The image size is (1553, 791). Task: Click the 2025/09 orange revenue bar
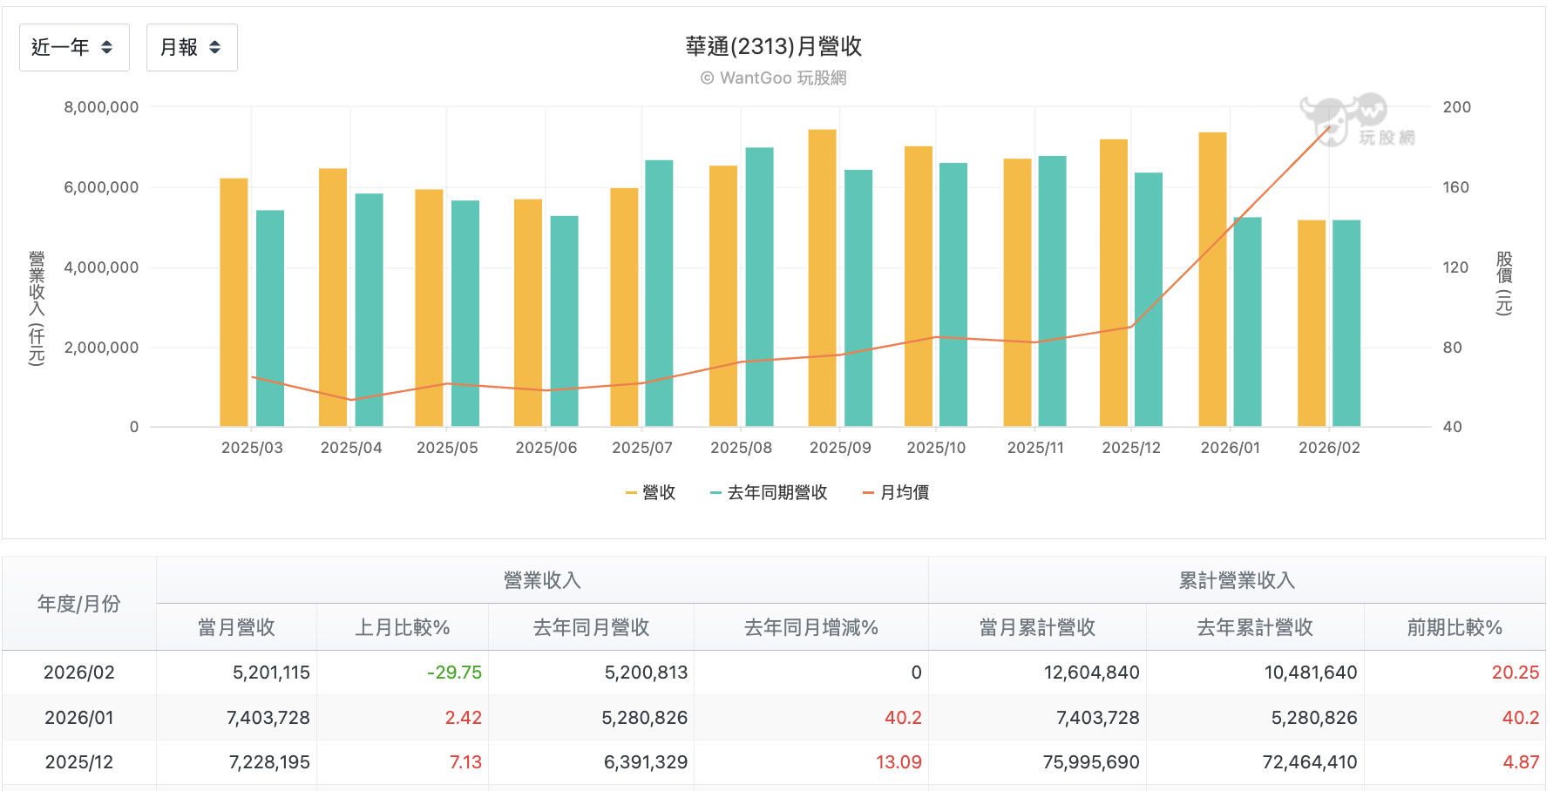(x=822, y=278)
